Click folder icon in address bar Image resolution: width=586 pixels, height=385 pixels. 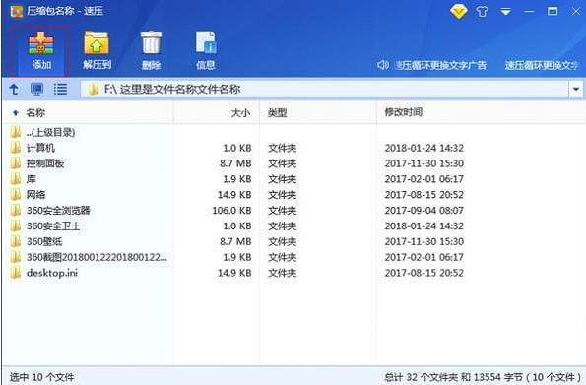click(x=93, y=89)
